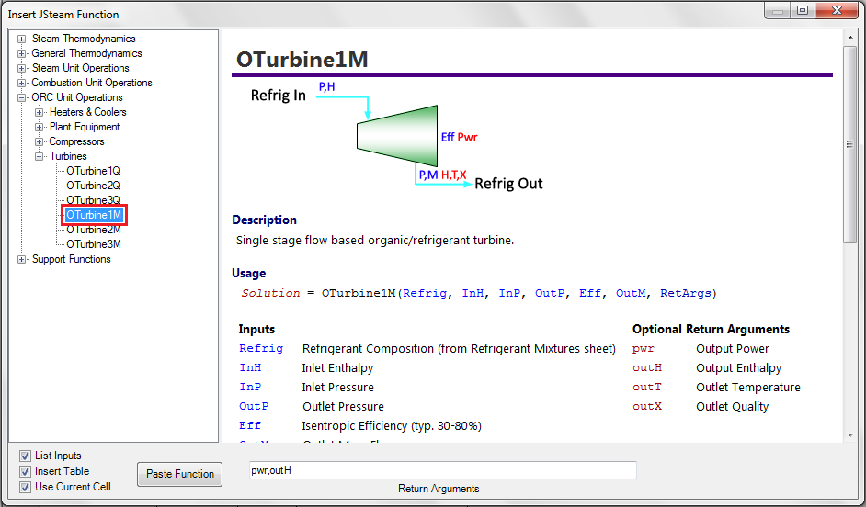Uncheck the Use Current Cell checkbox
Screen dimensions: 866x507
25,487
